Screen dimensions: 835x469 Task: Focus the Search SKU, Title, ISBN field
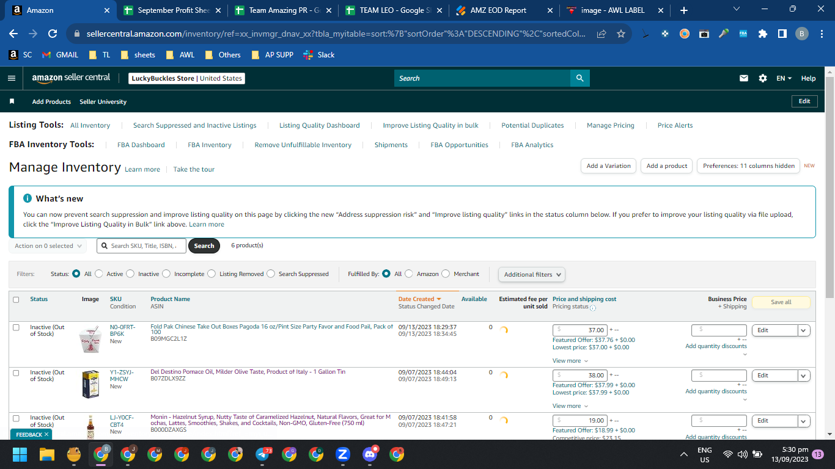[x=141, y=246]
